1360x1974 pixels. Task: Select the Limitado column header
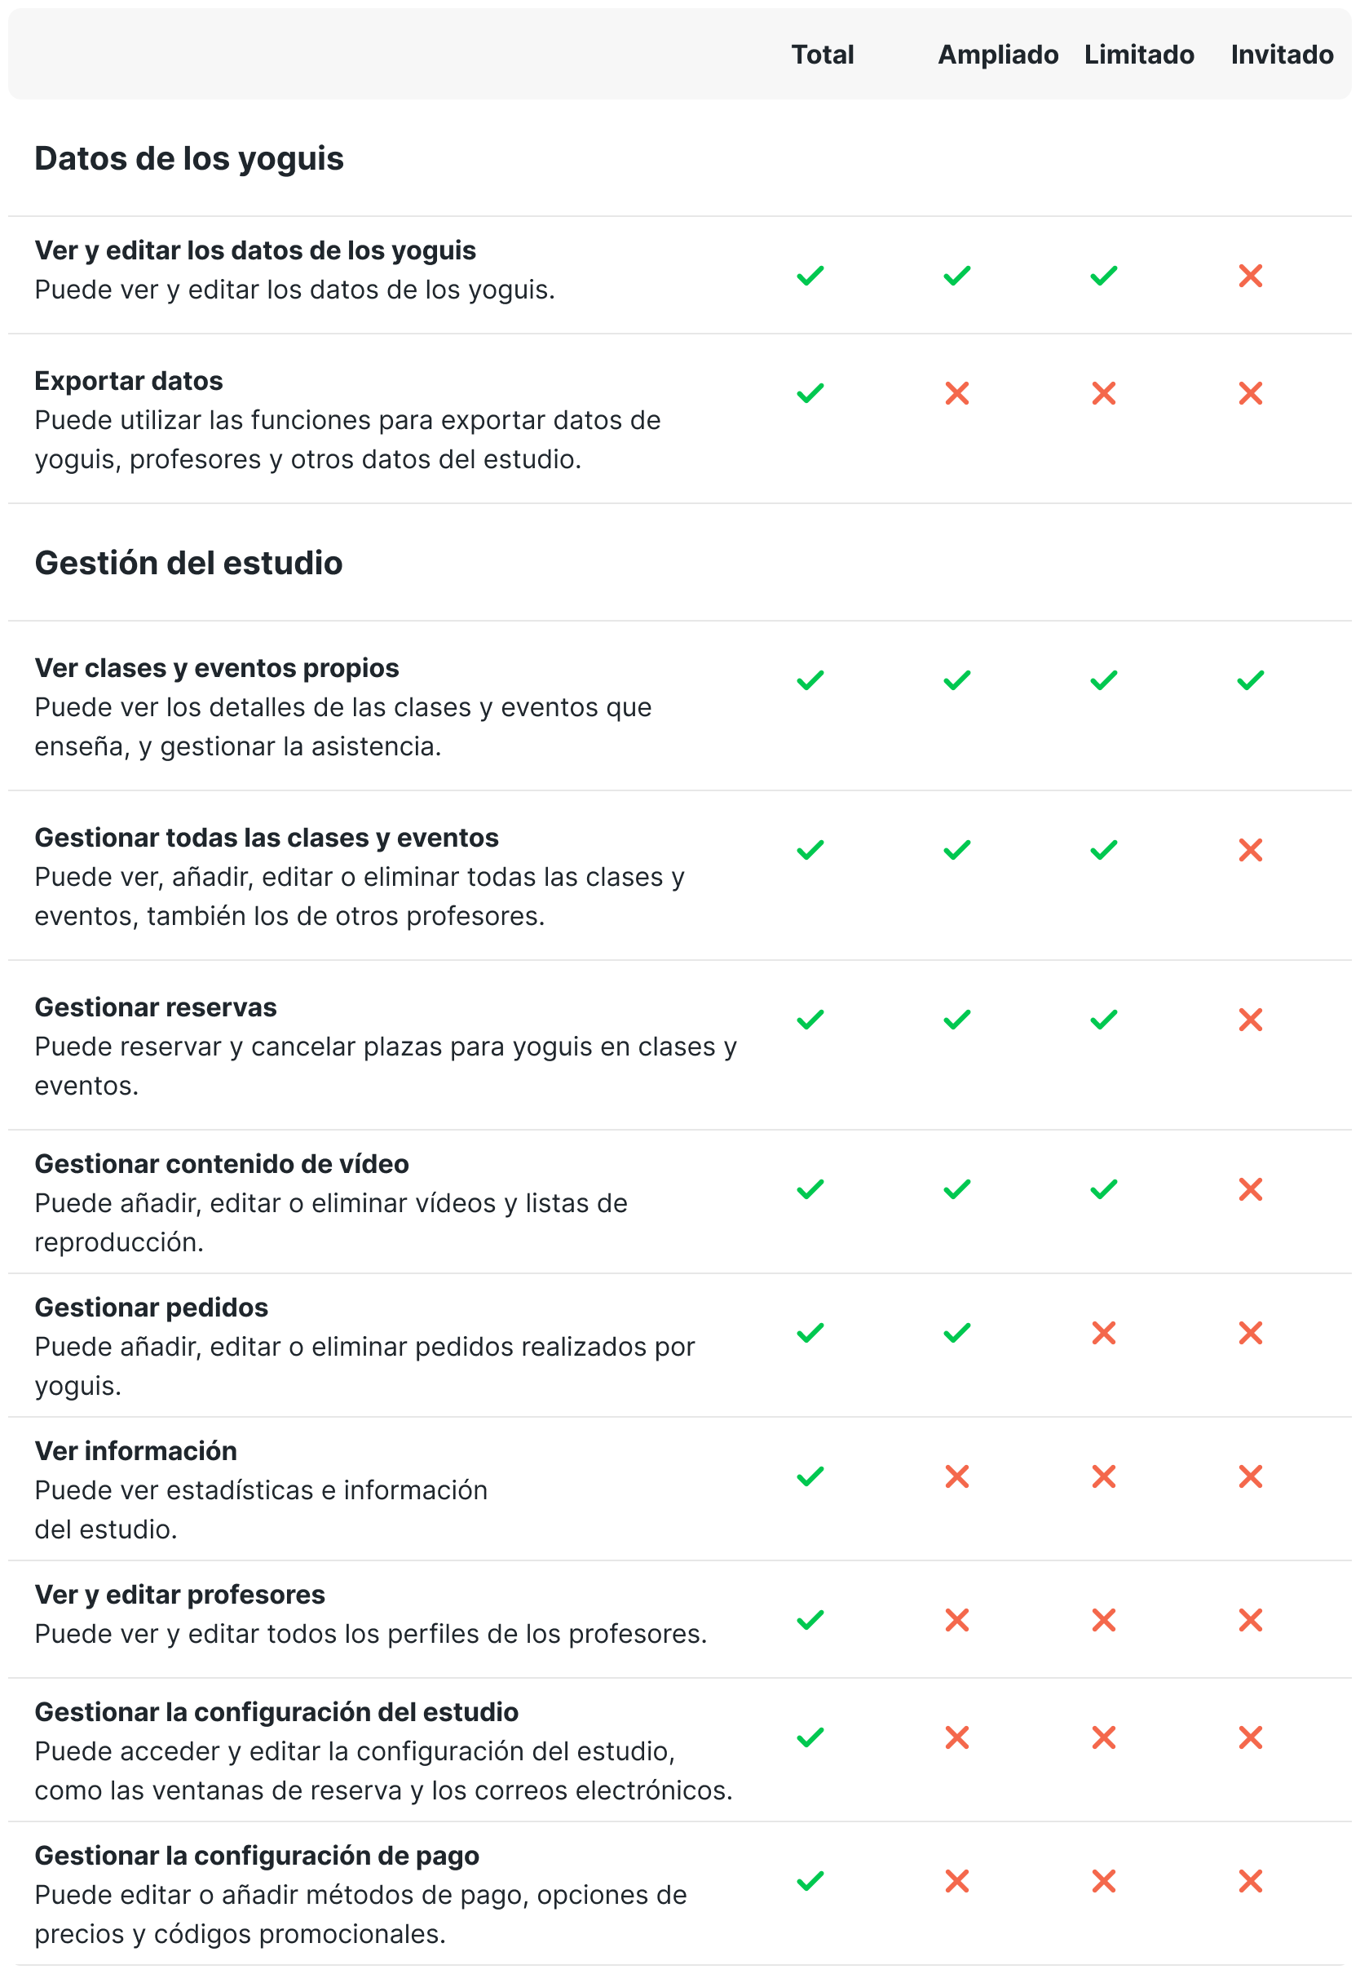coord(1138,55)
